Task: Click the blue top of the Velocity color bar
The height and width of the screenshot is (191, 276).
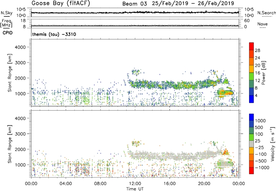Action: pos(252,117)
